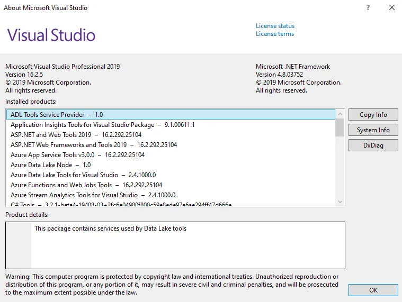
Task: Select Azure Functions and Web Jobs Tools
Action: coord(171,185)
